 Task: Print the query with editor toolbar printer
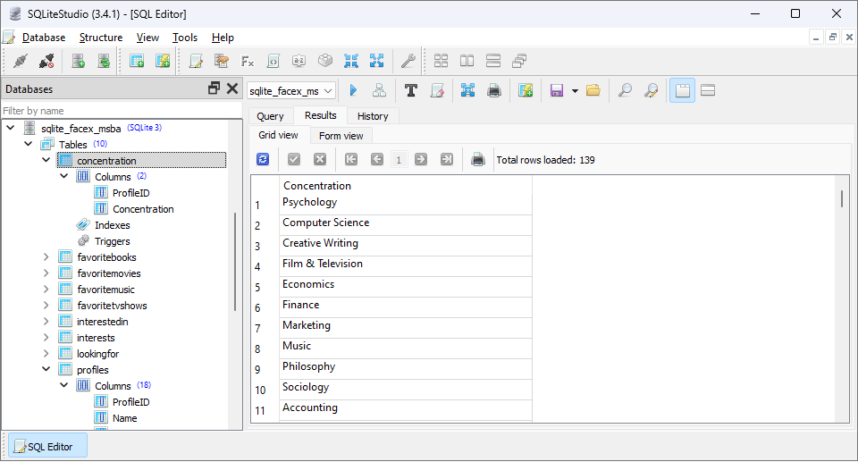[x=494, y=90]
